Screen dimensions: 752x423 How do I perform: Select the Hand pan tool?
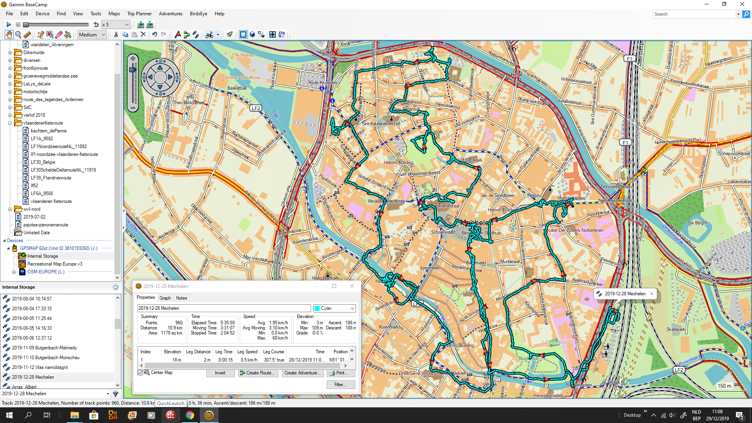pos(9,34)
